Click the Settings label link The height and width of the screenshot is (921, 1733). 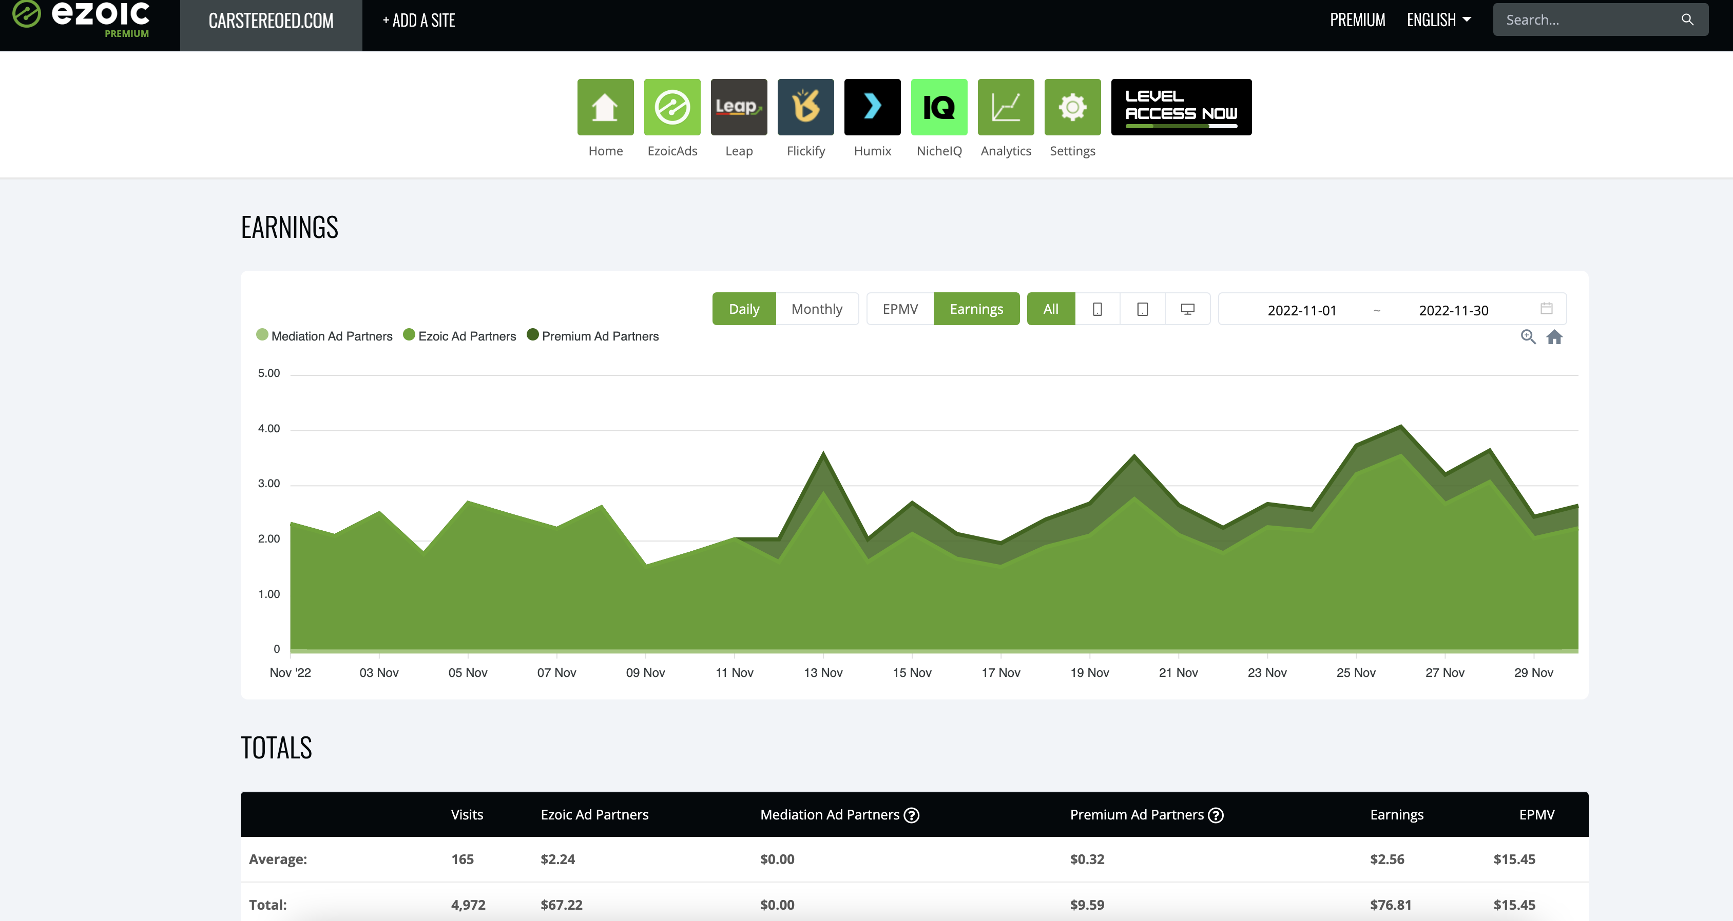(x=1072, y=151)
